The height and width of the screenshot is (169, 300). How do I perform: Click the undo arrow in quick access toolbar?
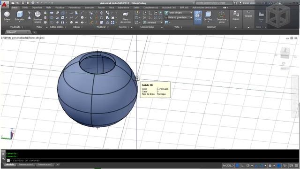tap(38, 3)
